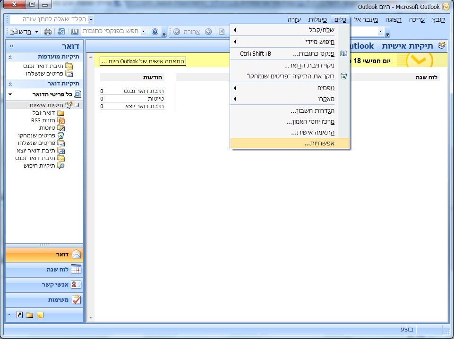Click the scroll down arrow of Outlook Today

point(91,318)
